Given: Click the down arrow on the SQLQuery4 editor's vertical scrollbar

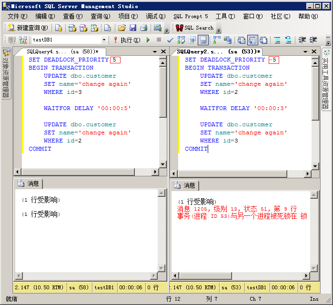Looking at the screenshot, I should tap(162, 164).
